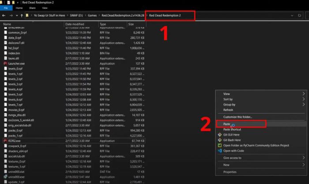The image size is (309, 184).
Task: Select the Launcher.exe application icon
Action: [5, 64]
